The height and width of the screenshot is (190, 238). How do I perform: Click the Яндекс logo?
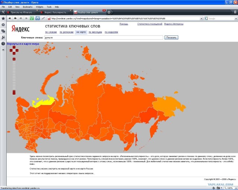pos(20,29)
